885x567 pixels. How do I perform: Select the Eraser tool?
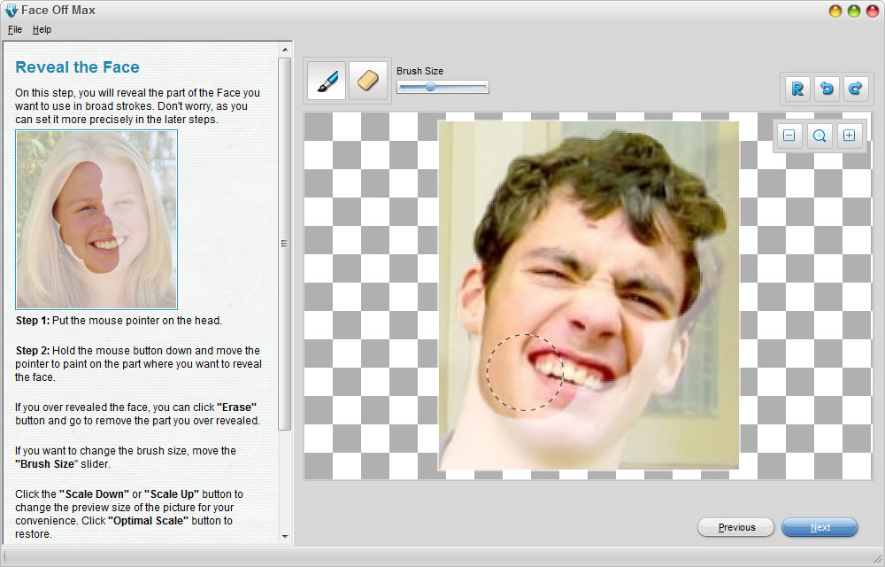[368, 81]
